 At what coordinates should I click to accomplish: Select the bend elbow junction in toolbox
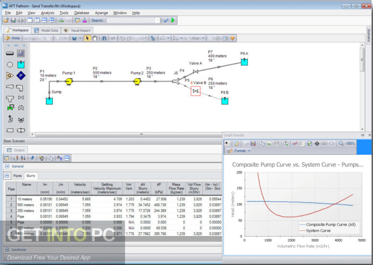(x=20, y=87)
